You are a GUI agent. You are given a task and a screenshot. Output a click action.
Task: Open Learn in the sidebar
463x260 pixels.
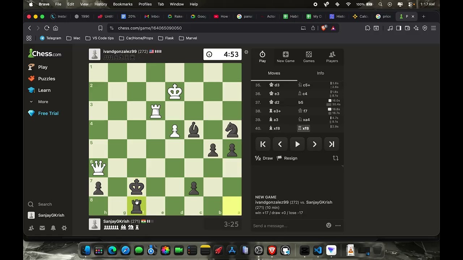39,90
